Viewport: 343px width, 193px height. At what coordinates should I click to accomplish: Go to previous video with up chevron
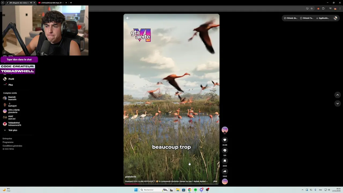(338, 95)
